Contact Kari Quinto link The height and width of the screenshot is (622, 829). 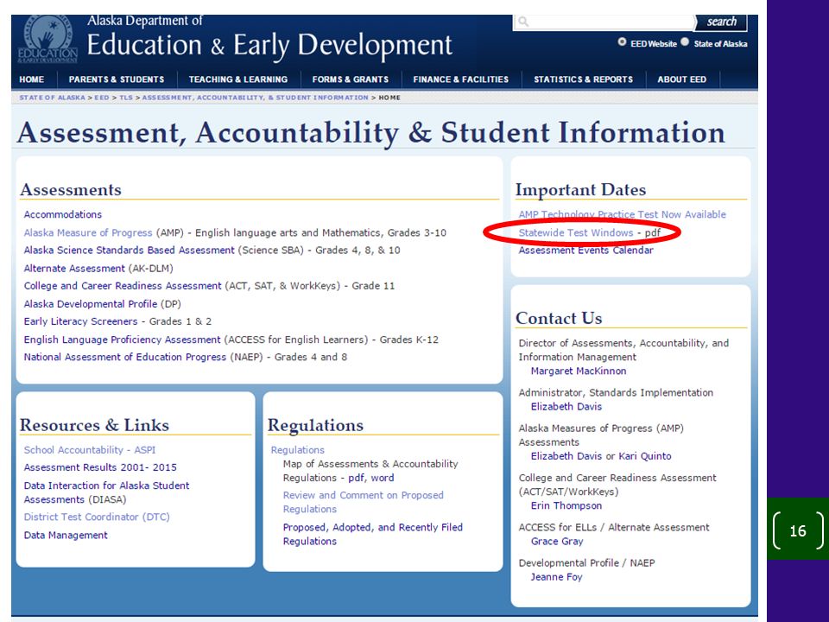(645, 456)
